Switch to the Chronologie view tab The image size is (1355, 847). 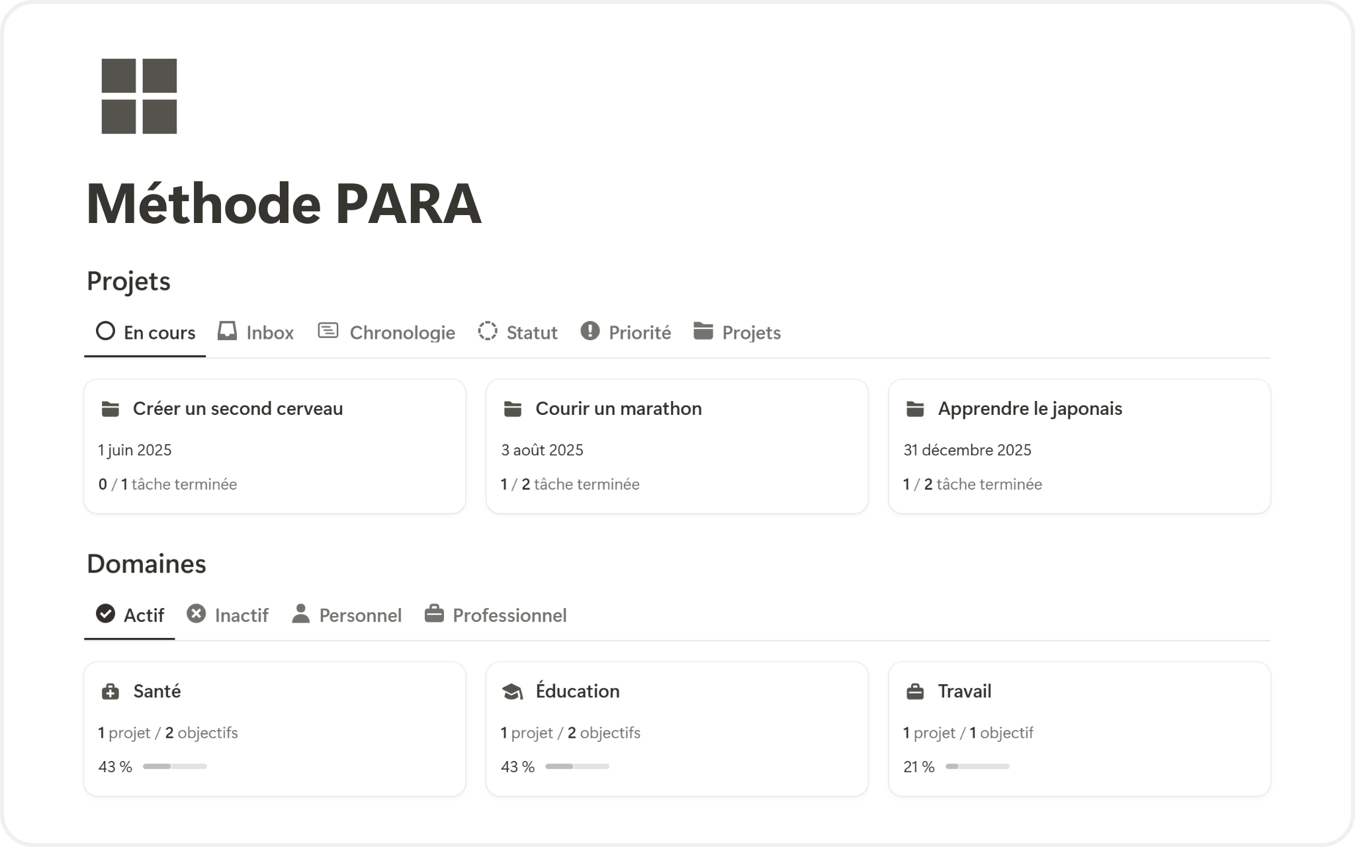pos(401,332)
